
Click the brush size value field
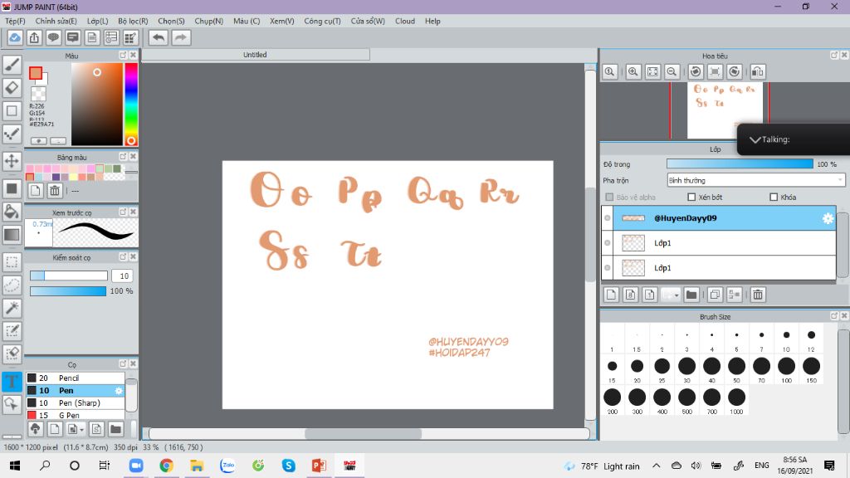(123, 276)
